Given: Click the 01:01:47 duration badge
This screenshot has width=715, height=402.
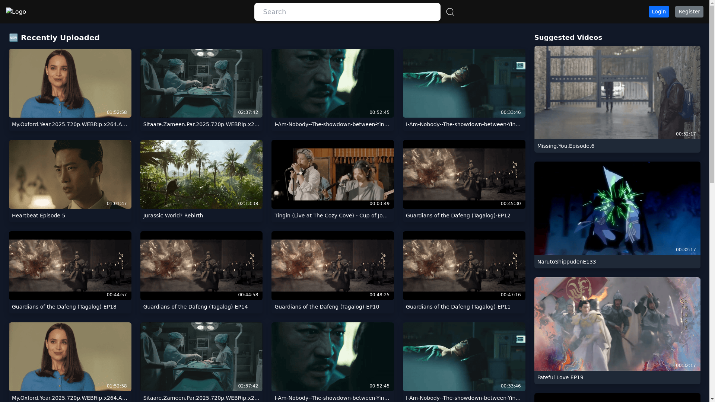Looking at the screenshot, I should (x=117, y=204).
